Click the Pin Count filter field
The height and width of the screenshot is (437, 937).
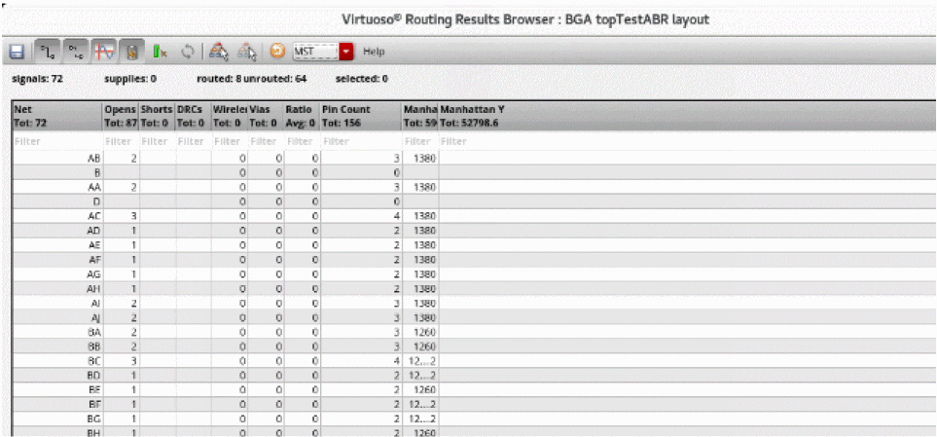(361, 142)
